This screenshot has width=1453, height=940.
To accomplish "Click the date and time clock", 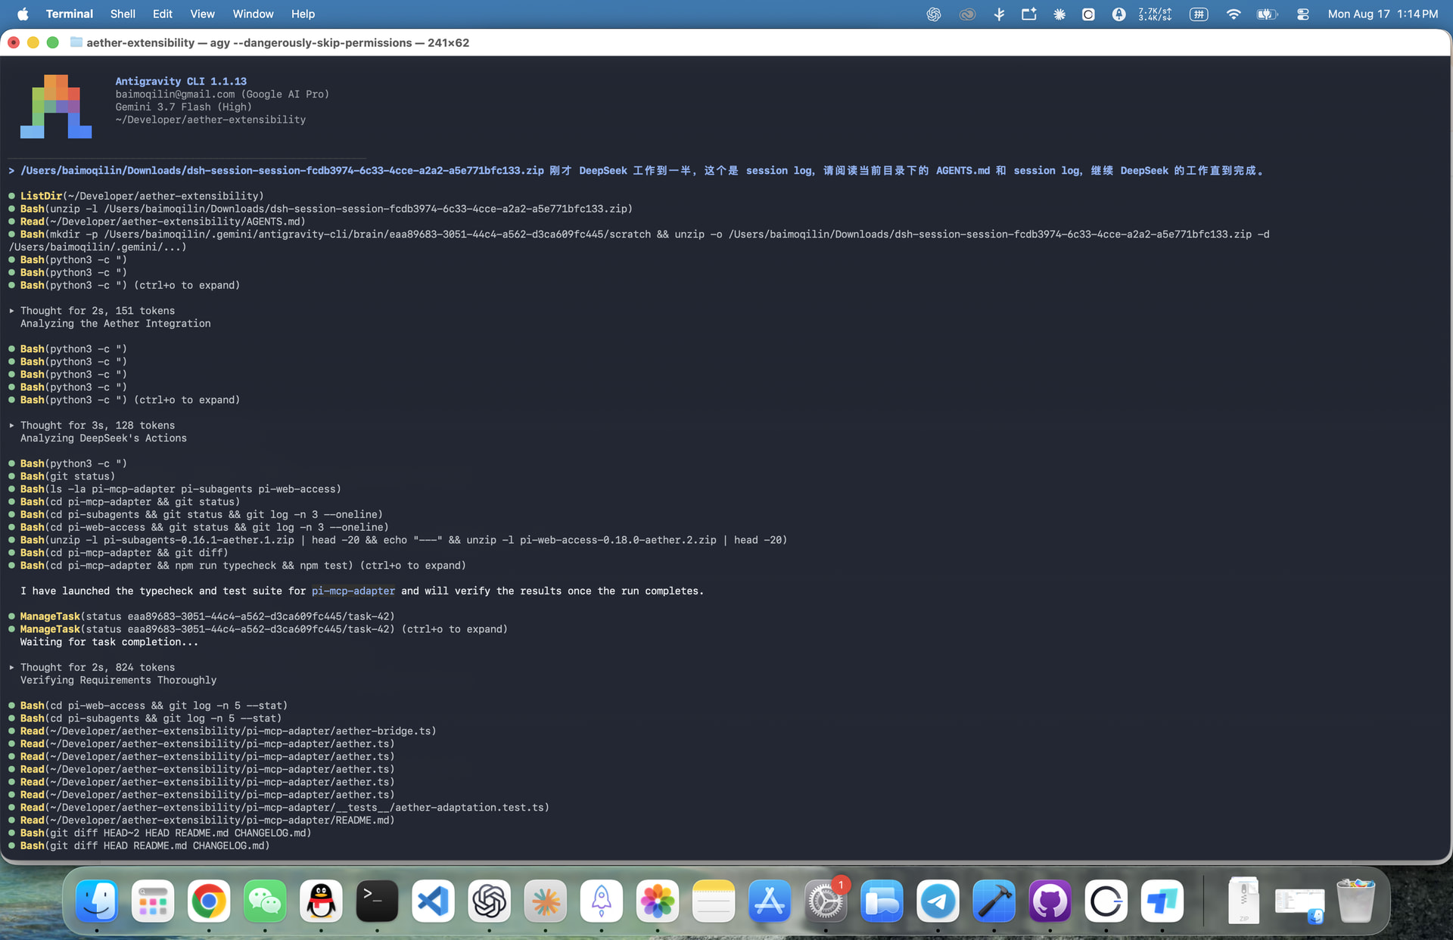I will [1383, 14].
